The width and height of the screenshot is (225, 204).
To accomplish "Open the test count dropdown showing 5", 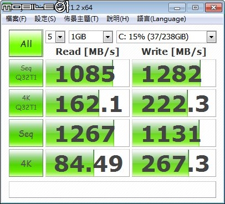I will click(x=55, y=37).
